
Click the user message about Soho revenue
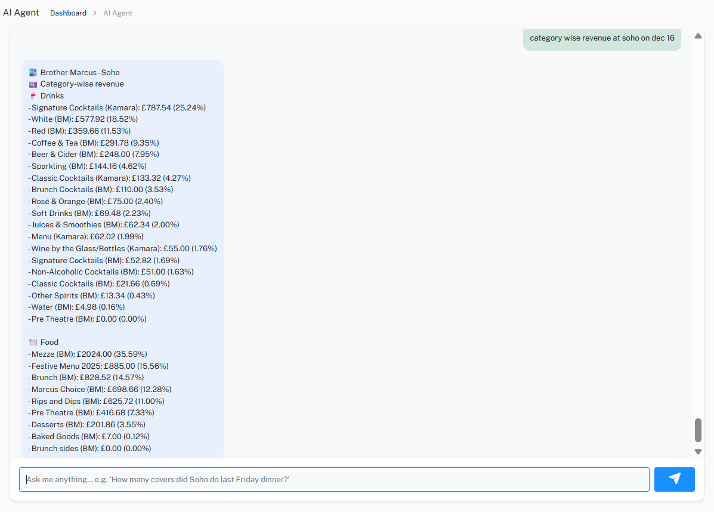[602, 38]
